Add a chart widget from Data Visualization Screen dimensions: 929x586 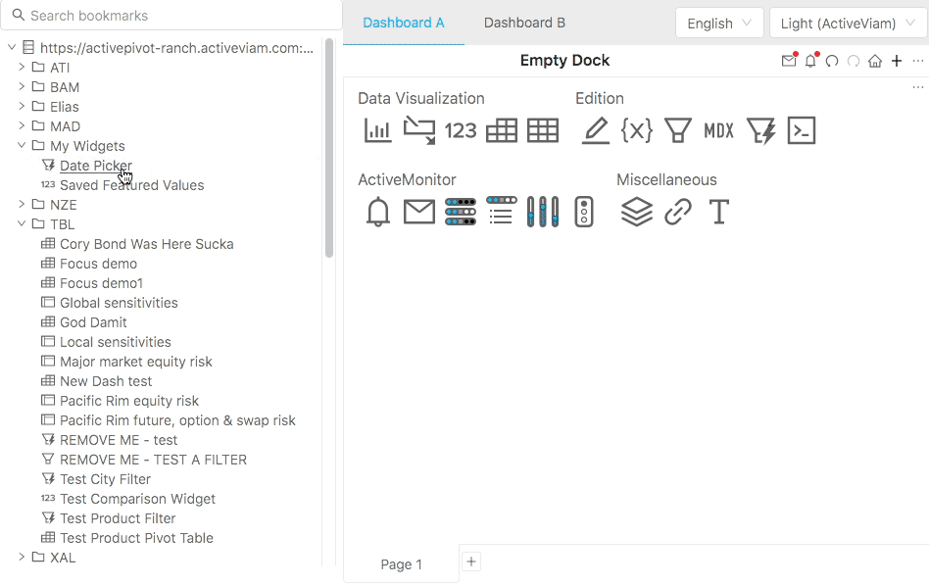coord(377,130)
